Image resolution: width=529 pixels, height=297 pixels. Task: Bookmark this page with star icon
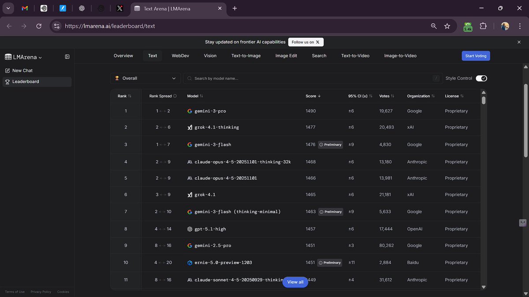447,26
